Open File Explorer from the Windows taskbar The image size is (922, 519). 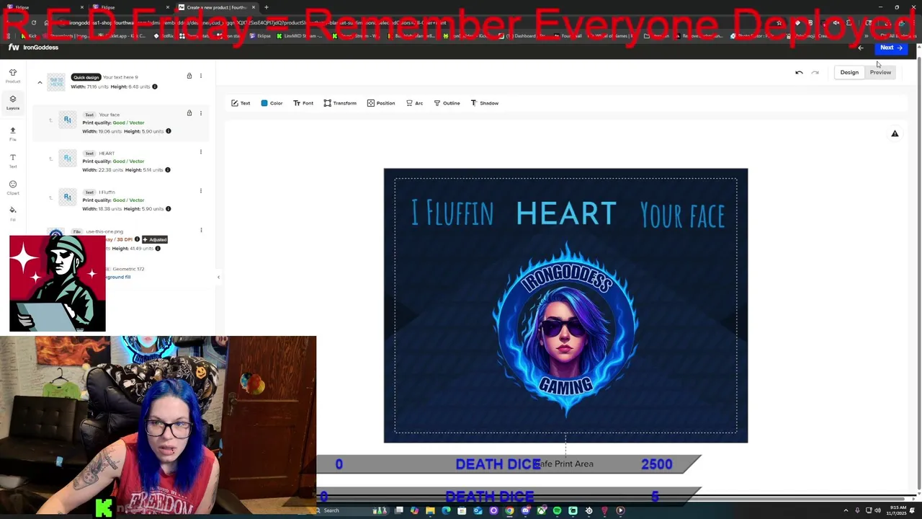[430, 510]
